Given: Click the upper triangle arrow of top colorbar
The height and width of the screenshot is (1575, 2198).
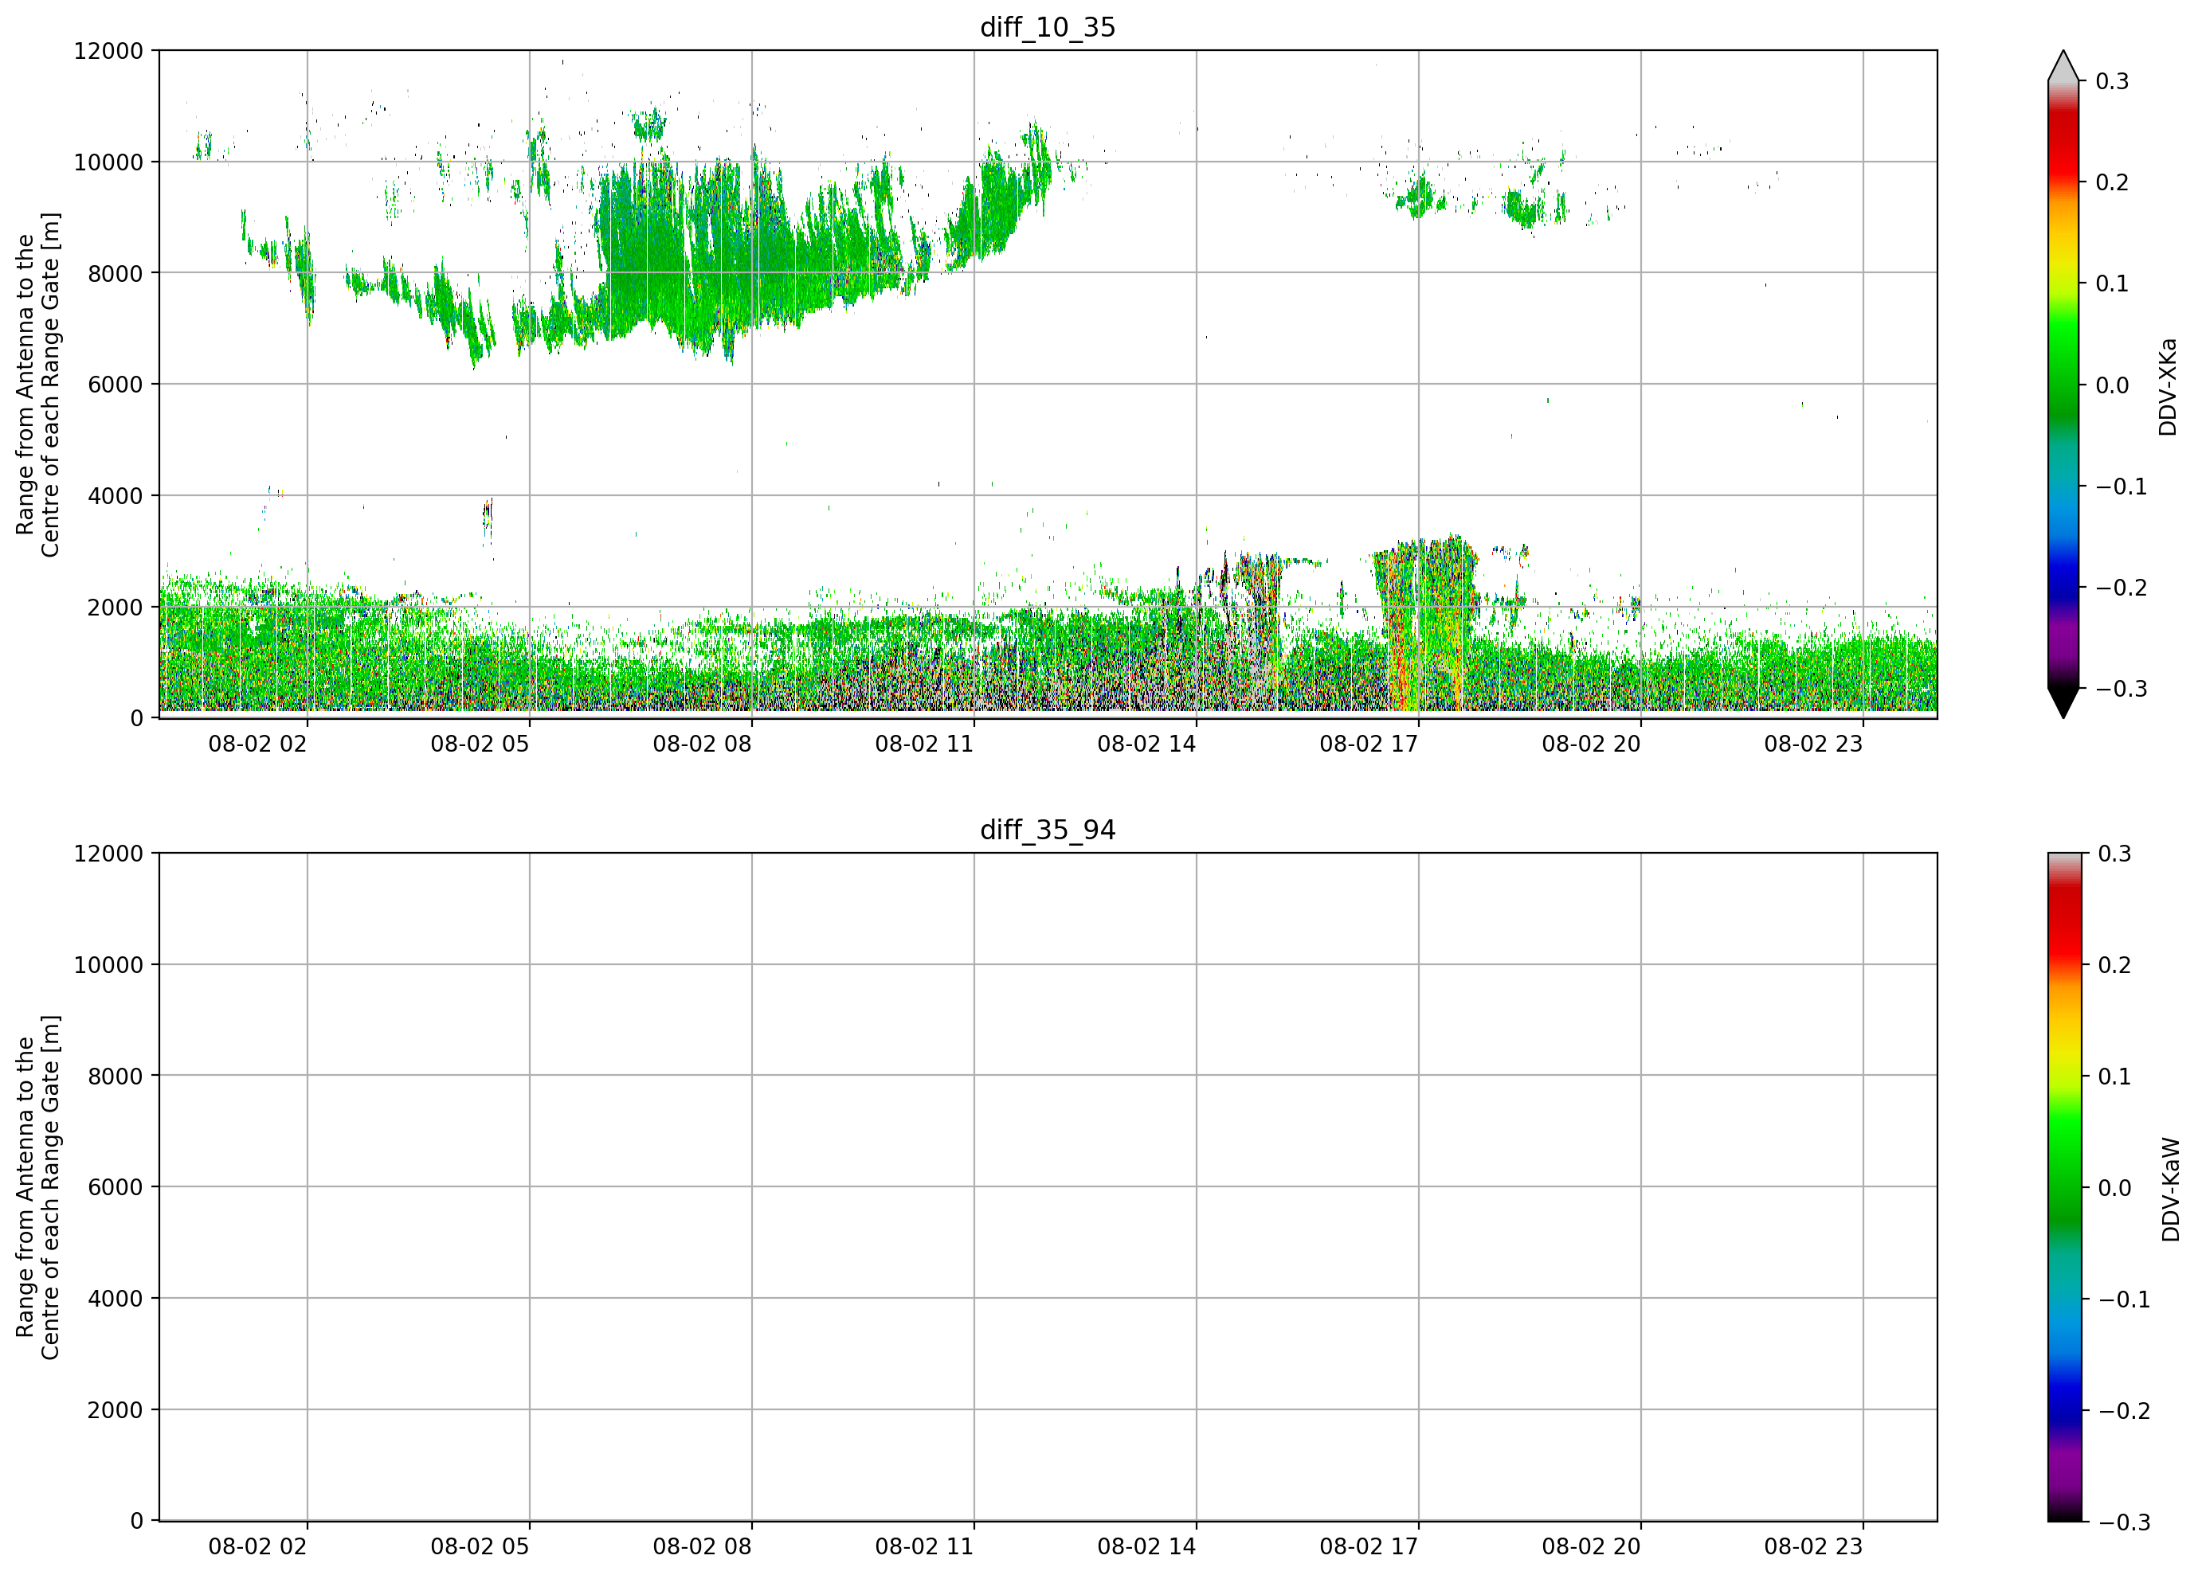Looking at the screenshot, I should 2063,66.
